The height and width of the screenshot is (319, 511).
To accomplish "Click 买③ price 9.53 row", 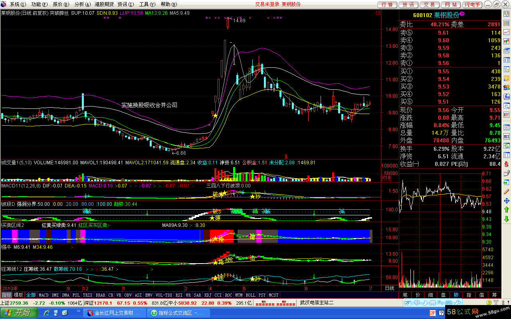I will pyautogui.click(x=450, y=87).
